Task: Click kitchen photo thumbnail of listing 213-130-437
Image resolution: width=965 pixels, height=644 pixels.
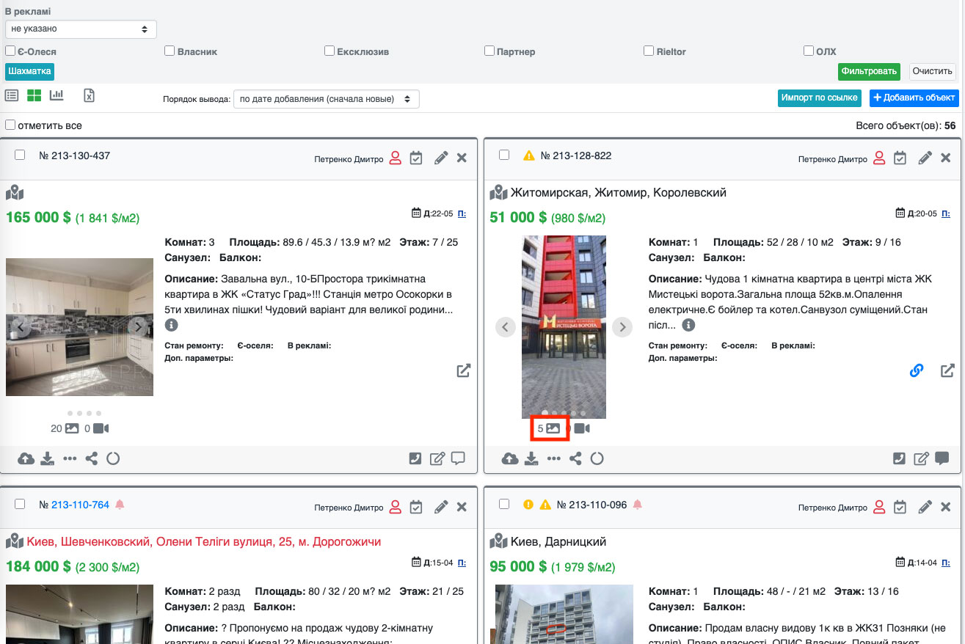Action: (79, 327)
